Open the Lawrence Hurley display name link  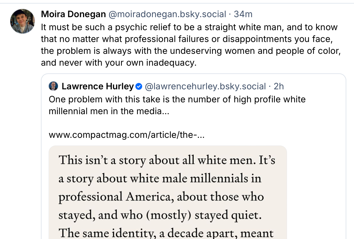pos(98,86)
